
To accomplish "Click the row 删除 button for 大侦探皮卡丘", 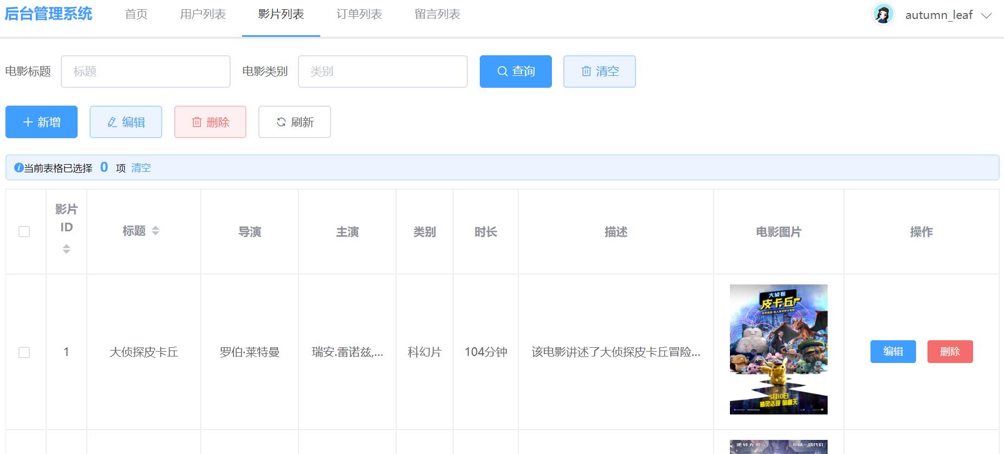I will point(950,352).
